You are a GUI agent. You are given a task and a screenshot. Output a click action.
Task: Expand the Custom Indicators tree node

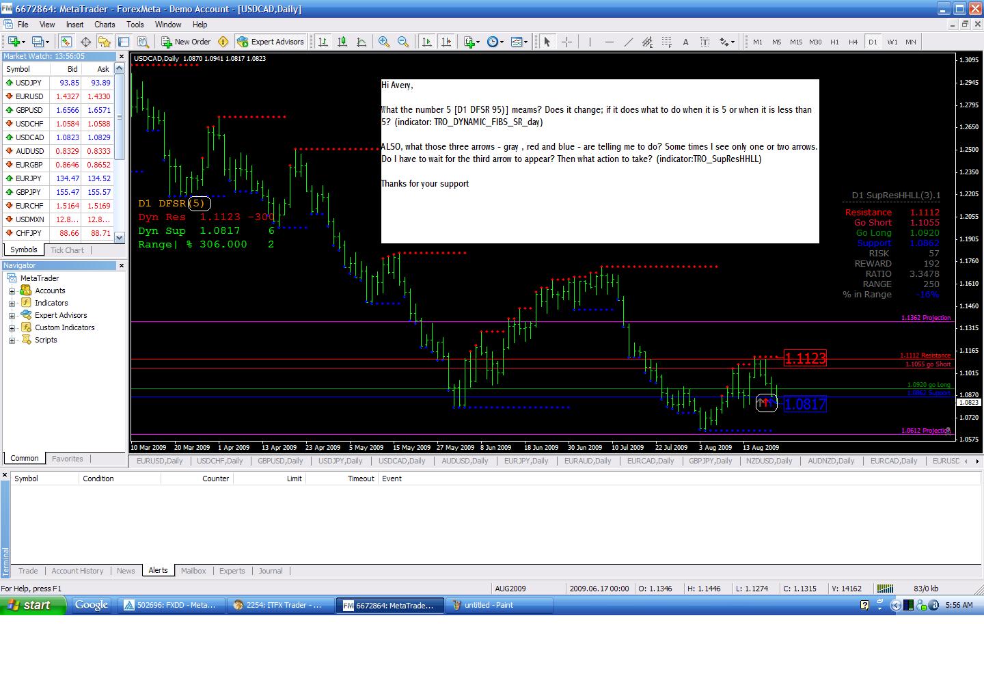tap(12, 328)
